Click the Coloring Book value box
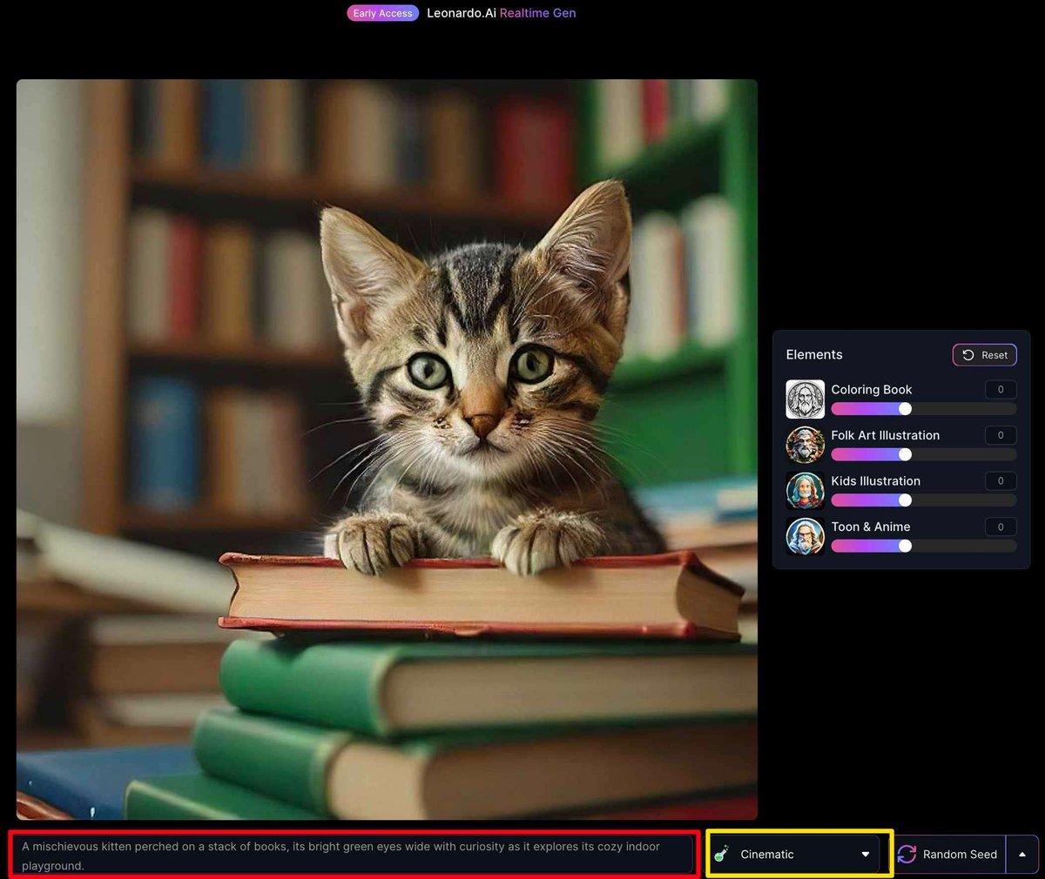 click(1001, 389)
